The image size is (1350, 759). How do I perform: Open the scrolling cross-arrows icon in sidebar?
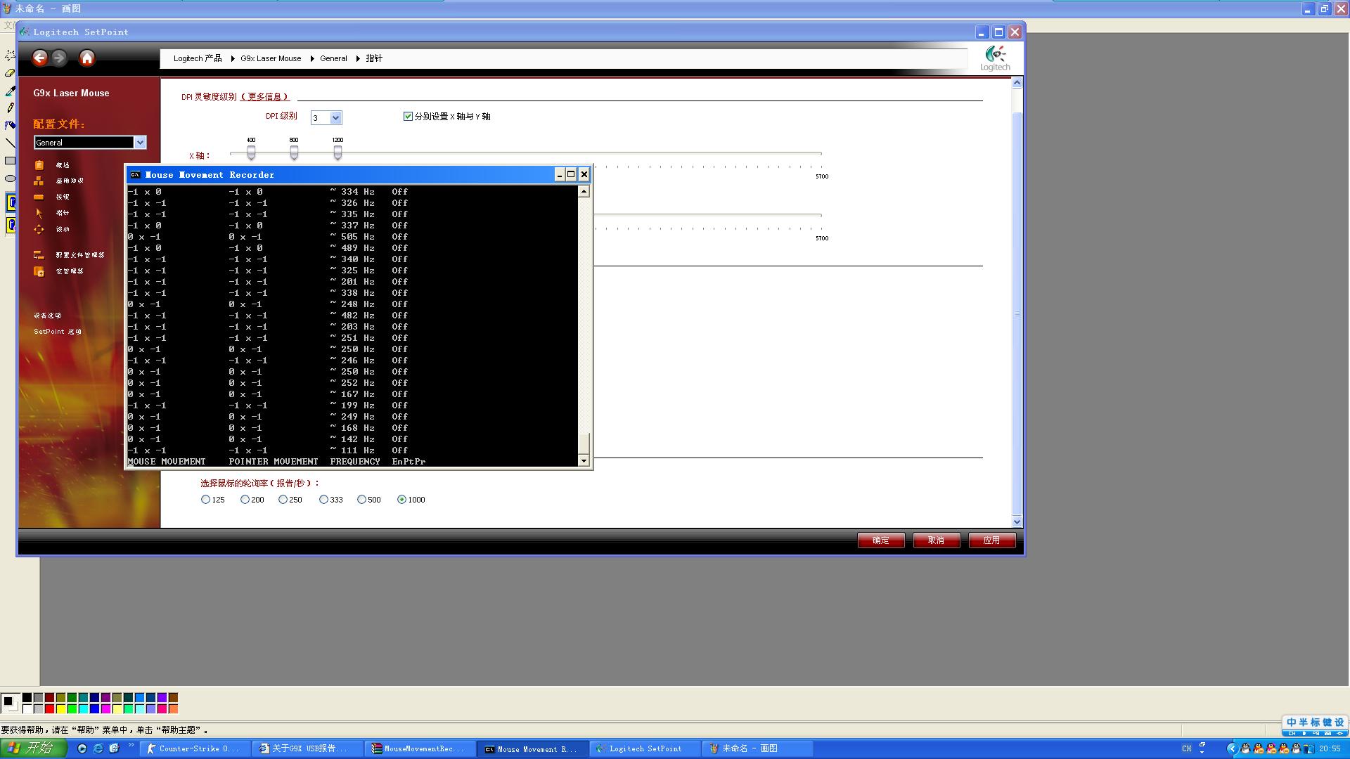(39, 230)
